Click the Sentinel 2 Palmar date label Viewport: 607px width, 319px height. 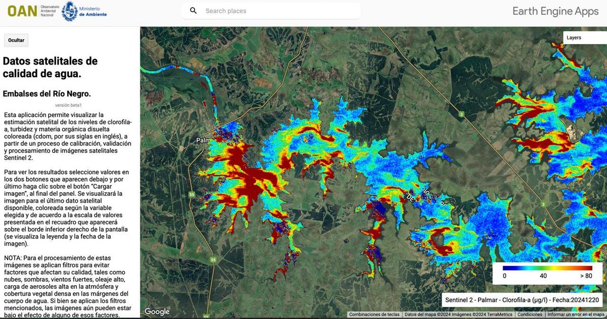(522, 300)
